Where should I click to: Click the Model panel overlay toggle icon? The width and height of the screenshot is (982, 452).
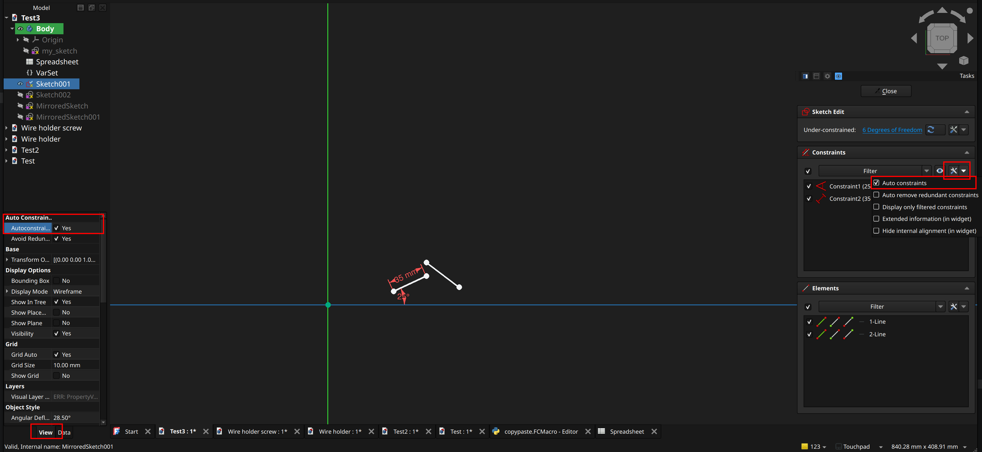80,8
